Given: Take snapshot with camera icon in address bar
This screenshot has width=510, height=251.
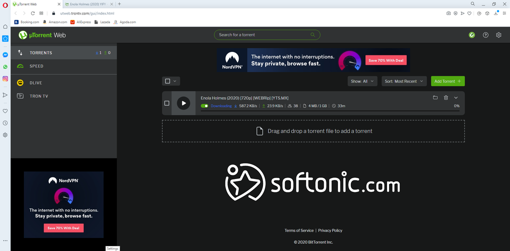Looking at the screenshot, I should 448,13.
